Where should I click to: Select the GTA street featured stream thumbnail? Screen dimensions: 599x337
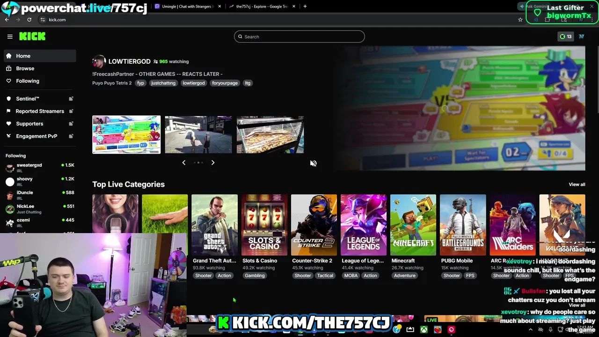tap(198, 135)
